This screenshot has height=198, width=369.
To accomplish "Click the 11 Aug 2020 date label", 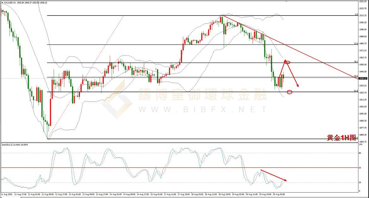I will tap(6, 195).
